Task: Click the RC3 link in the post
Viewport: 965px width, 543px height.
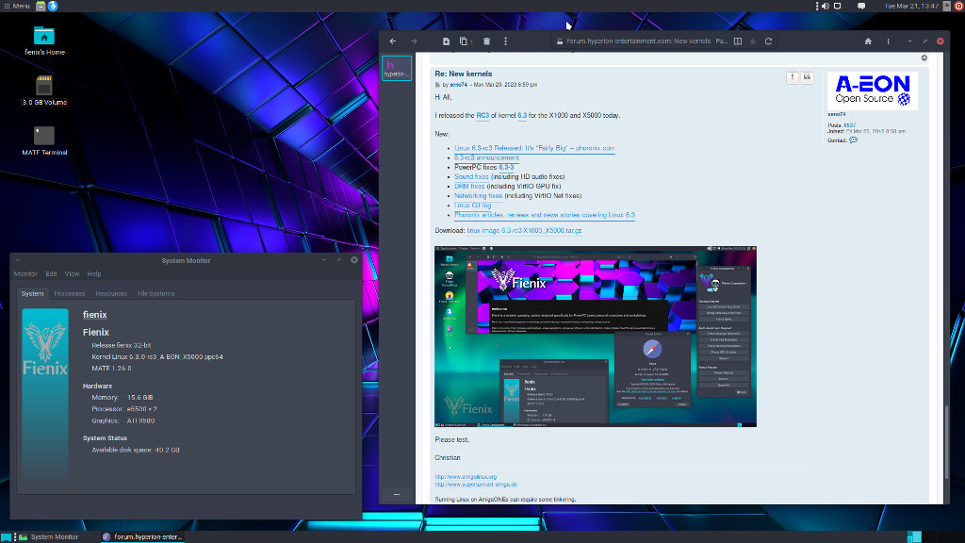Action: click(482, 115)
